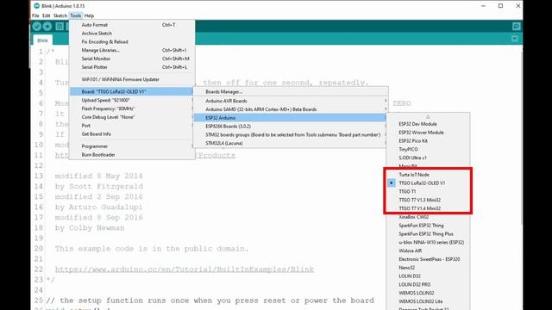Select Turta IoT Node board
Viewport: 552px width, 310px height.
(428, 175)
